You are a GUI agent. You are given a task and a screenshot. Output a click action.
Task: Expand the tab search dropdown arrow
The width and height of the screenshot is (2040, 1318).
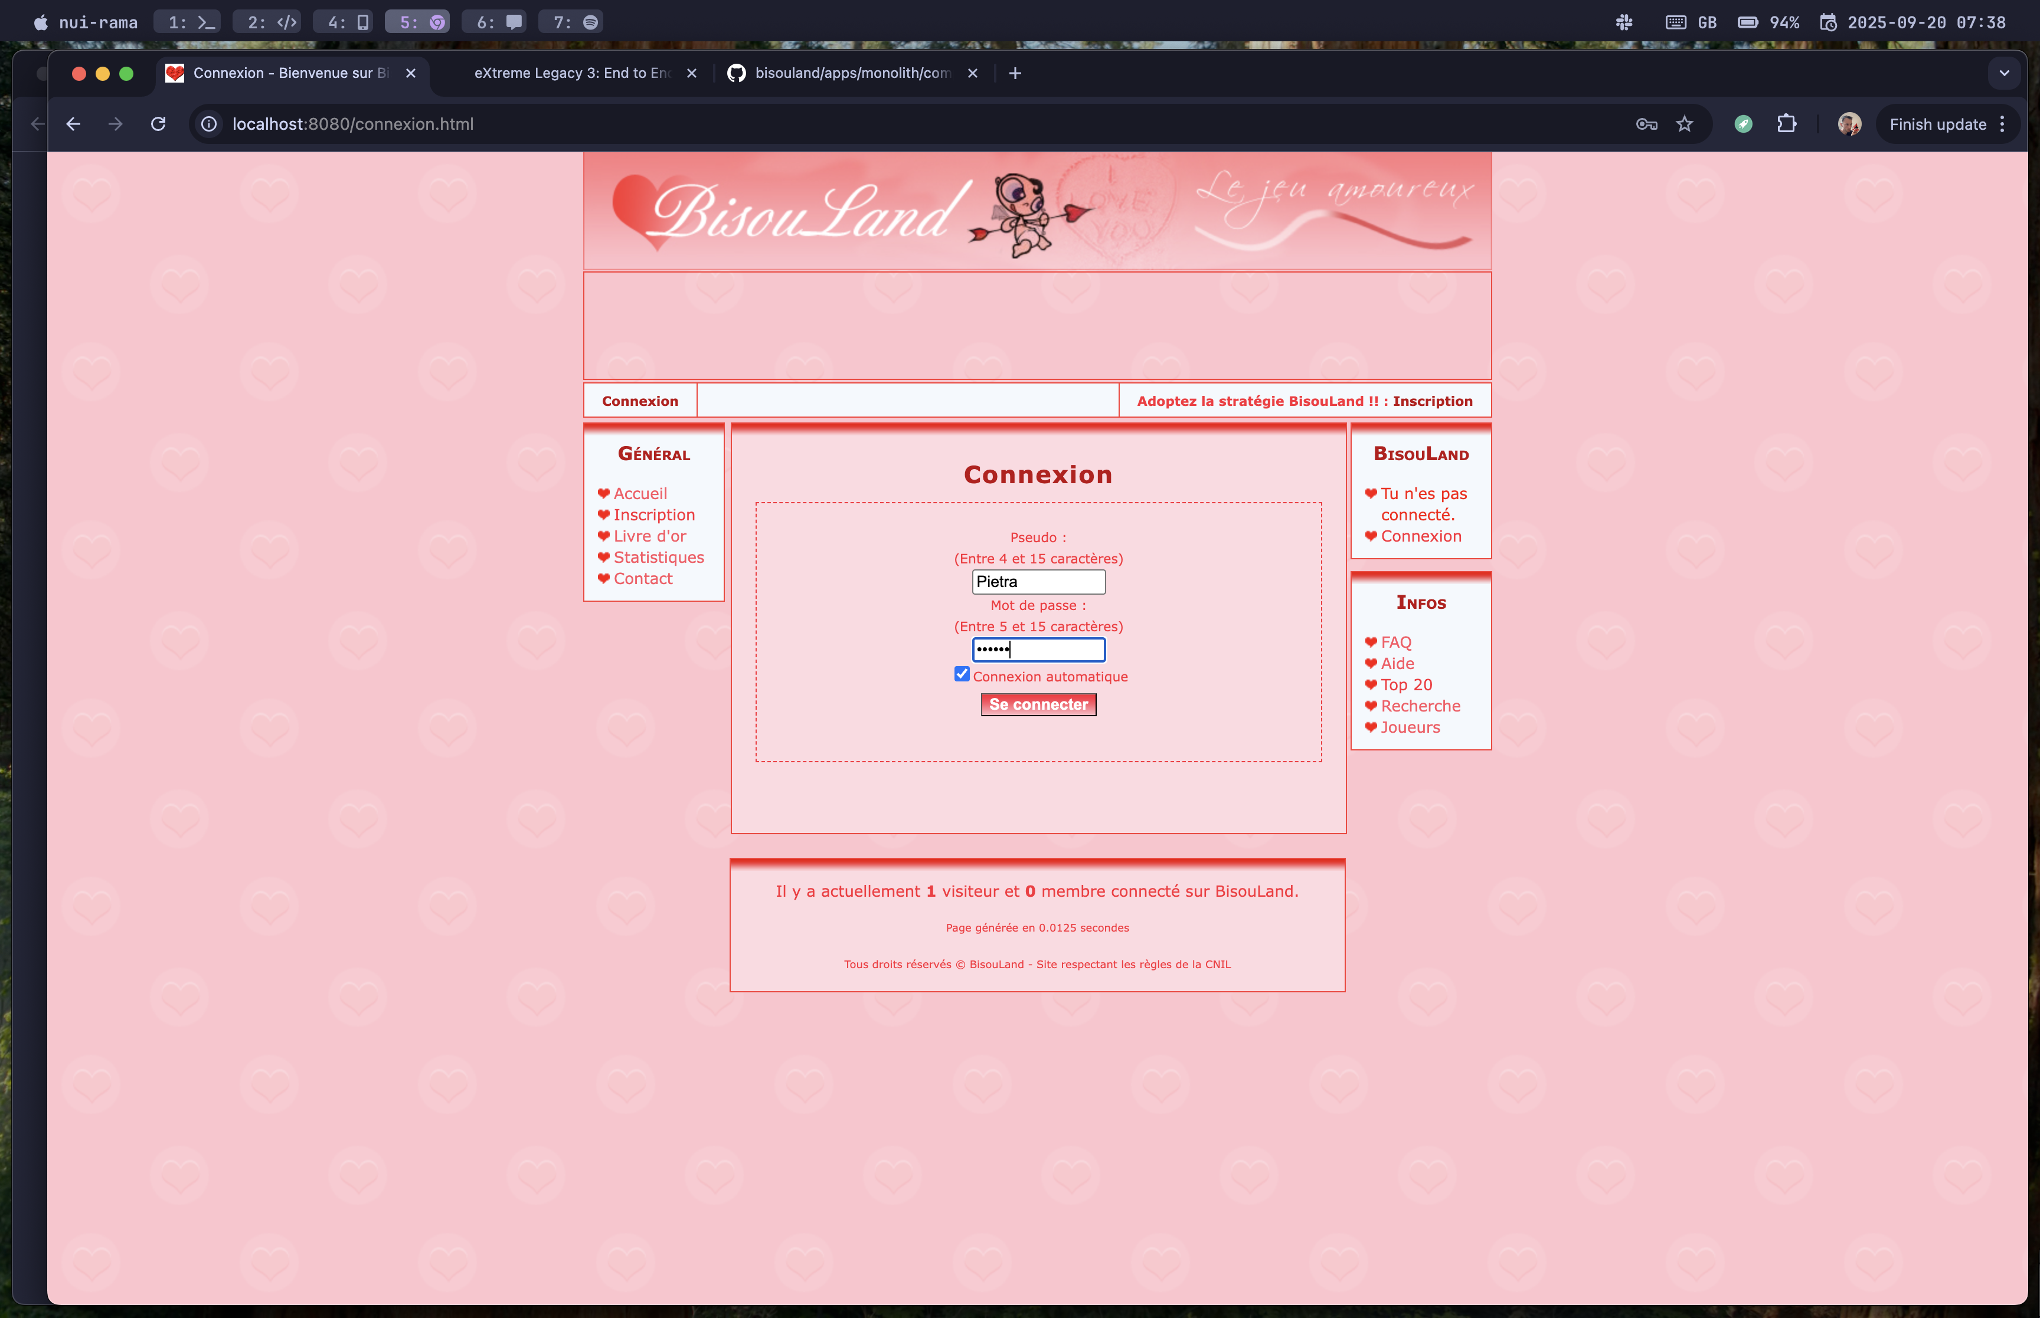tap(2004, 74)
